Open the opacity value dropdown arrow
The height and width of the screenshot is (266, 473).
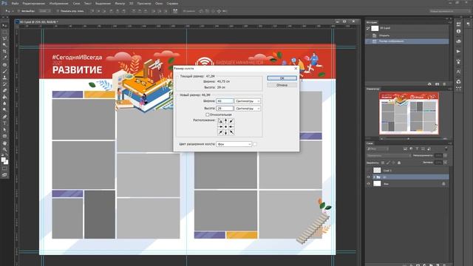(445, 156)
